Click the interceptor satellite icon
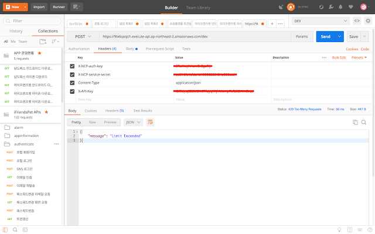Screen dimensions: 375x234 (x=281, y=7)
